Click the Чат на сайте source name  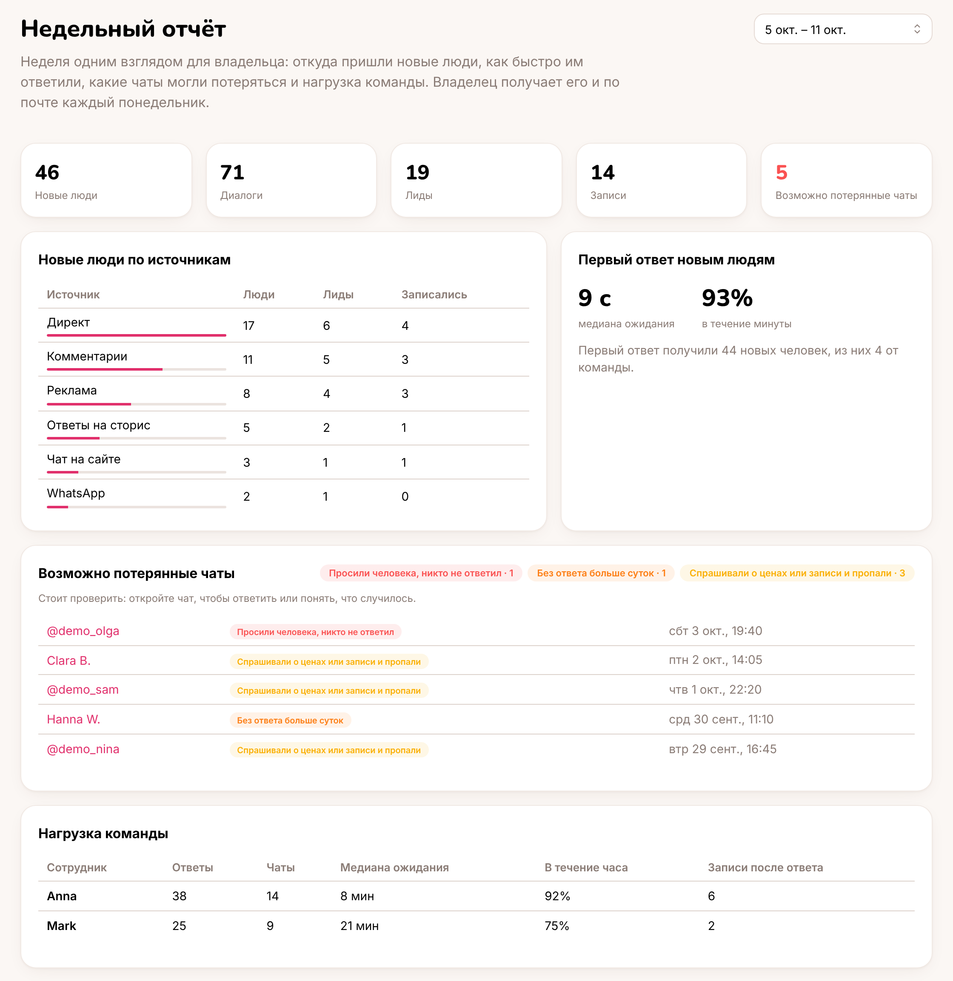(x=84, y=459)
